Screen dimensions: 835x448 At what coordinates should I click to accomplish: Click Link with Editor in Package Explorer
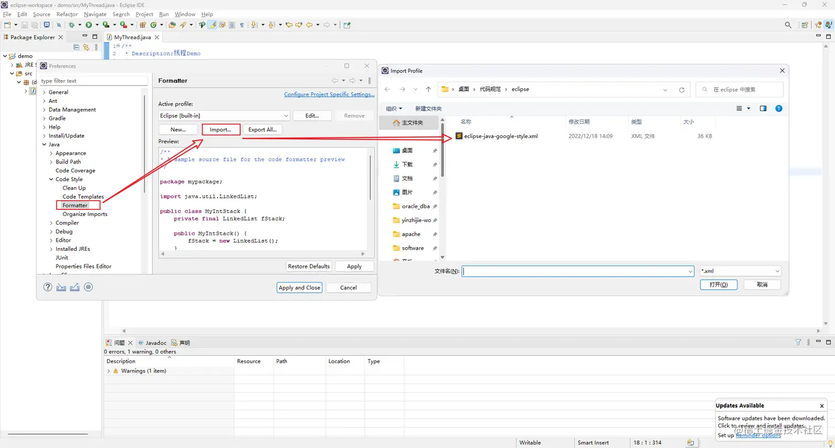tap(86, 48)
